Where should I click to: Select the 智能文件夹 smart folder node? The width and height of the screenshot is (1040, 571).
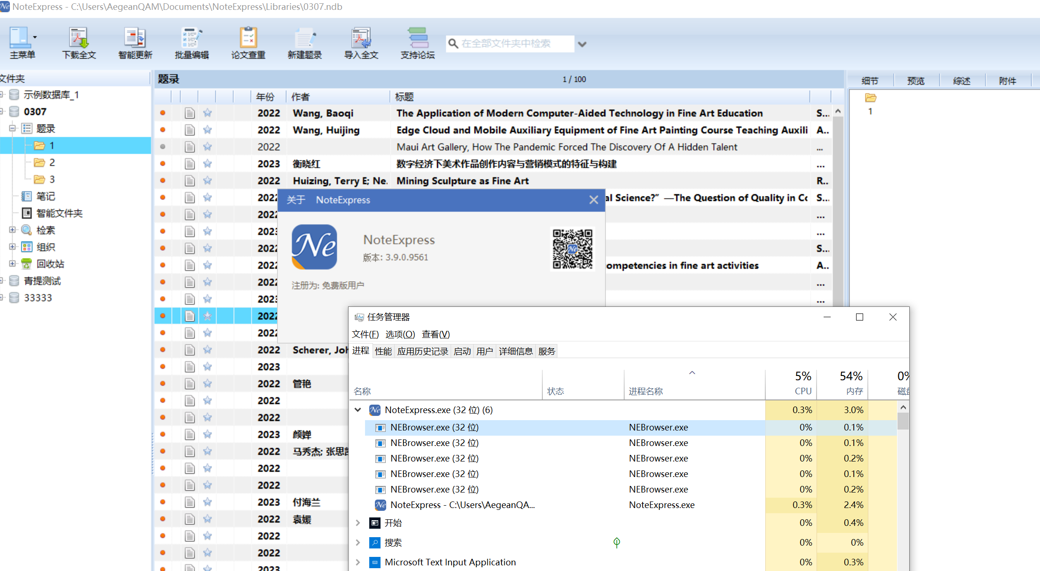[x=52, y=213]
